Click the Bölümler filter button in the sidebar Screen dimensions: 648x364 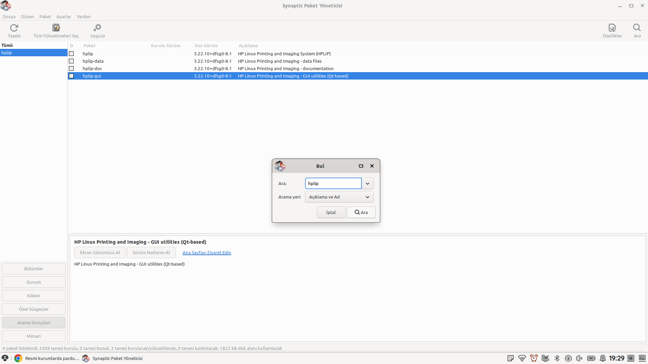[x=34, y=269]
